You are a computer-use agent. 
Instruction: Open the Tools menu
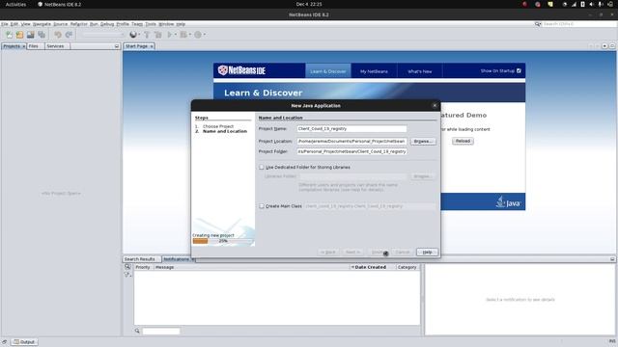[x=151, y=24]
